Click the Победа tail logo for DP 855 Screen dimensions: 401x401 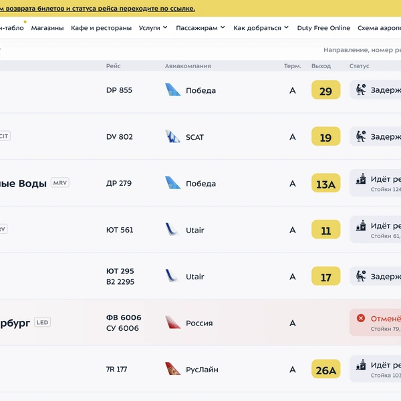coord(173,90)
